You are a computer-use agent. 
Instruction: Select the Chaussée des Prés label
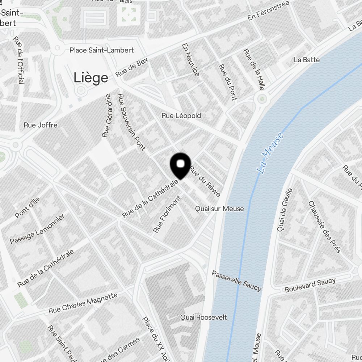coord(324,227)
